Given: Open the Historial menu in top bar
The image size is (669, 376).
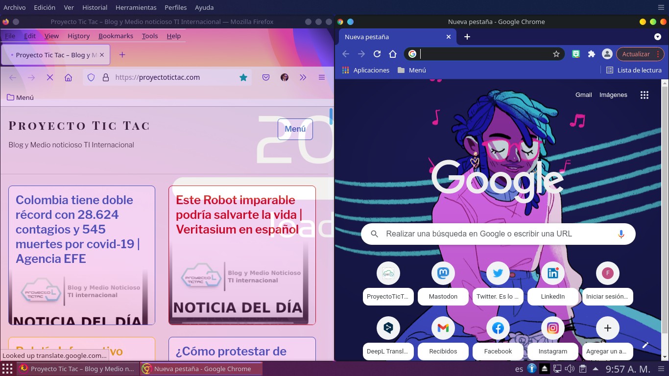Looking at the screenshot, I should [x=95, y=7].
